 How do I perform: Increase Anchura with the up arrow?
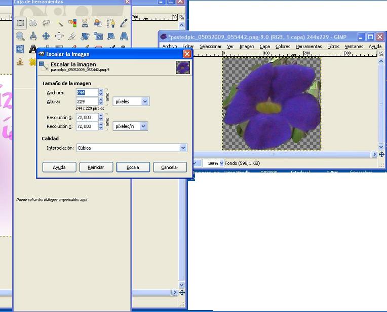[101, 91]
